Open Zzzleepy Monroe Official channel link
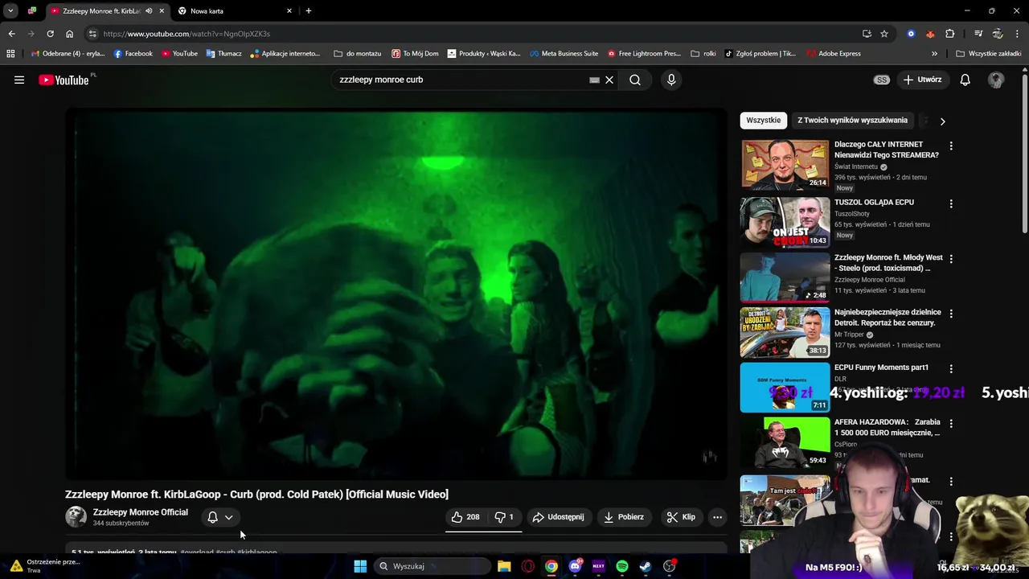This screenshot has height=579, width=1029. (140, 512)
